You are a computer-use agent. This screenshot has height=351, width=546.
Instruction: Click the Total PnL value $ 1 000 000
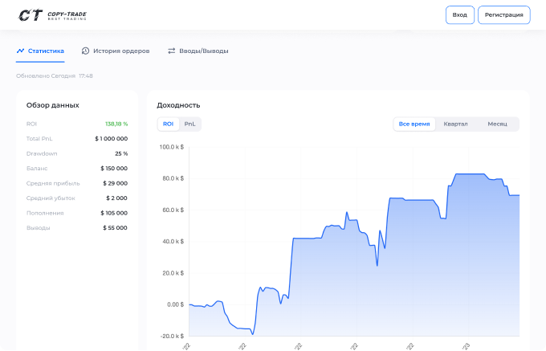click(x=112, y=139)
